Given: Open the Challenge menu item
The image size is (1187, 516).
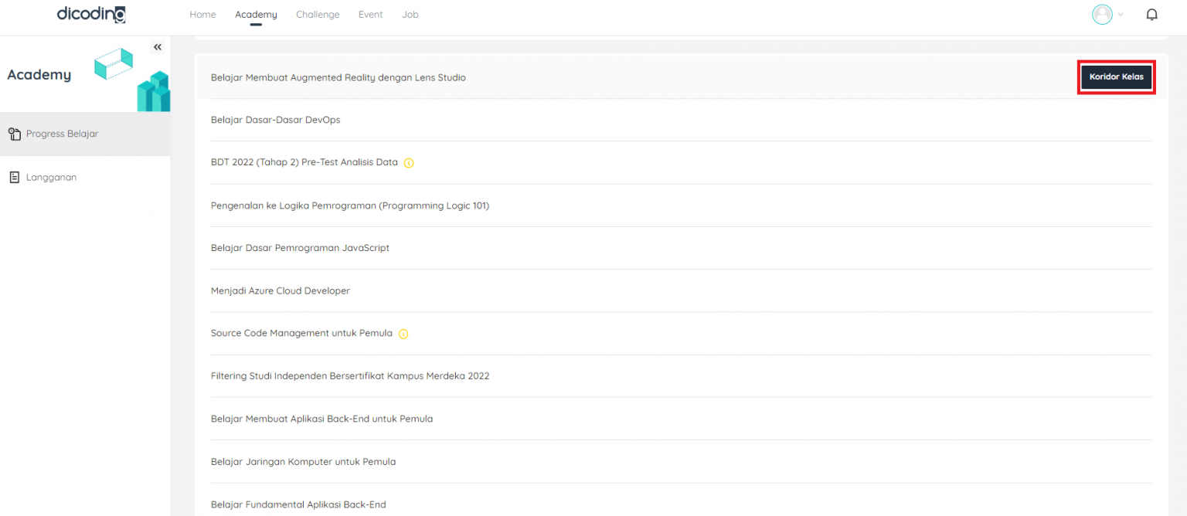Looking at the screenshot, I should coord(318,15).
